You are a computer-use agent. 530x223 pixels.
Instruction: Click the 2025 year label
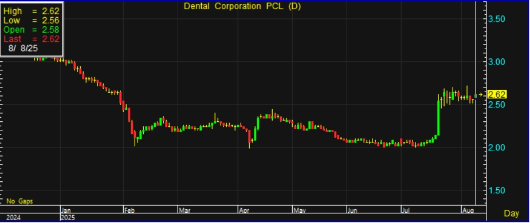pos(68,218)
